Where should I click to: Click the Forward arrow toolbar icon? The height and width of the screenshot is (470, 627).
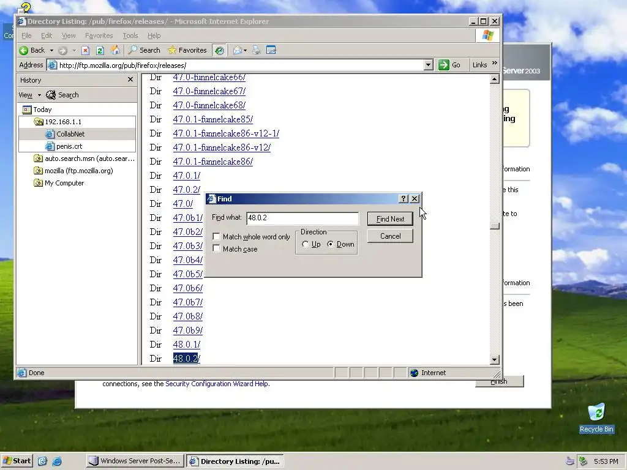(x=62, y=50)
